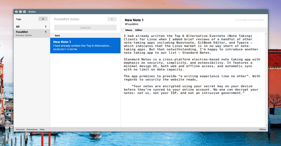Screen dimensions: 281x146
Task: Edit the #FossMint tag field
Action: click(132, 24)
